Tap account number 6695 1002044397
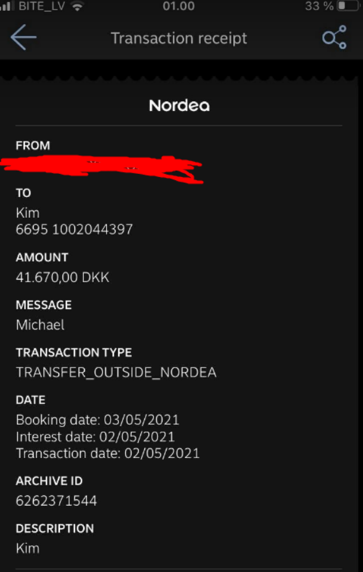The height and width of the screenshot is (572, 363). [74, 229]
